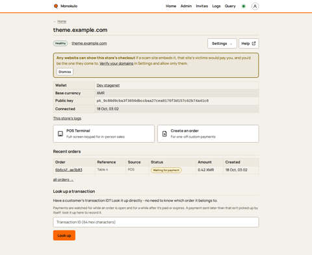
Task: Open the Admin menu item
Action: pos(186,6)
